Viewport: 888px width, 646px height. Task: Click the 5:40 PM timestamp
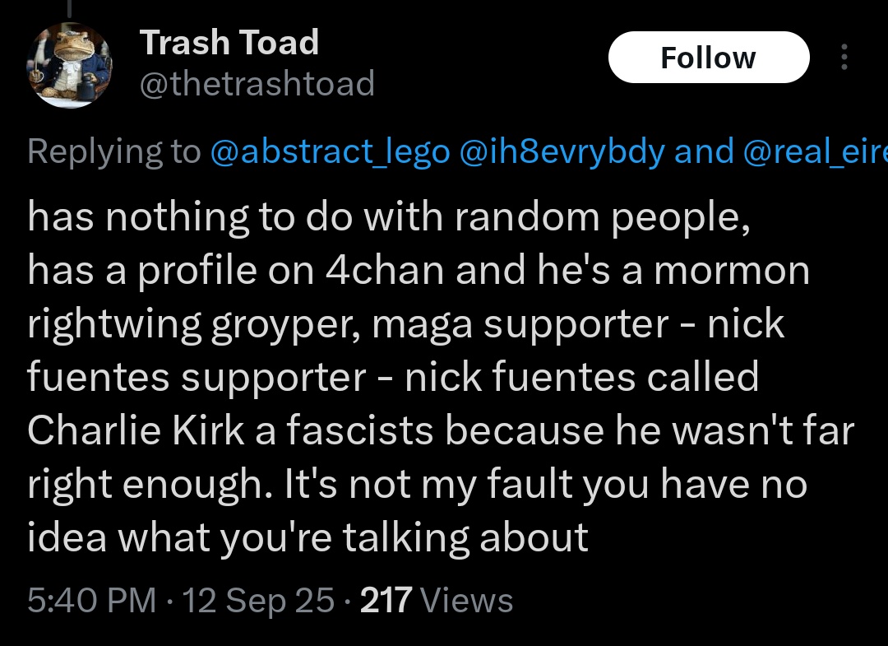pos(92,600)
